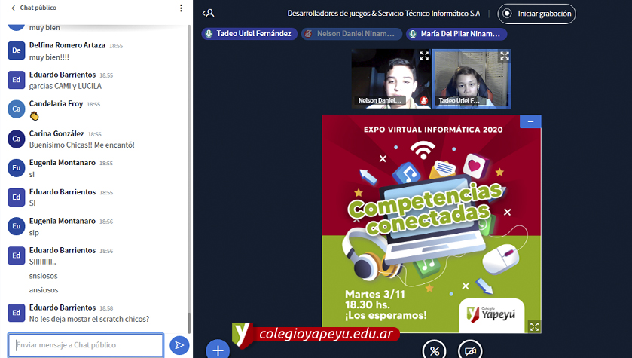The image size is (632, 358).
Task: Open the blue plus actions menu
Action: (x=218, y=350)
